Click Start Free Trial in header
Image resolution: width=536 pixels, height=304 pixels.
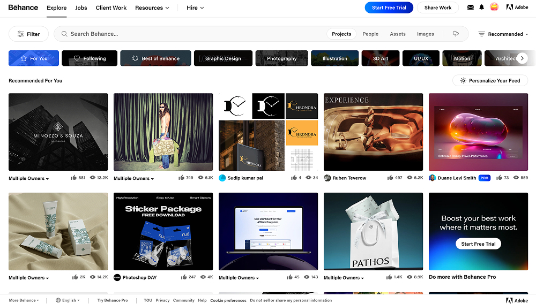[x=389, y=7]
